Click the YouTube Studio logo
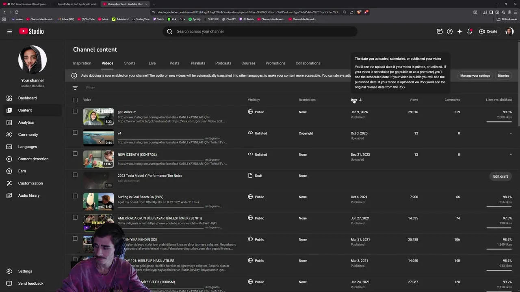Viewport: 520px width, 292px height. 31,31
